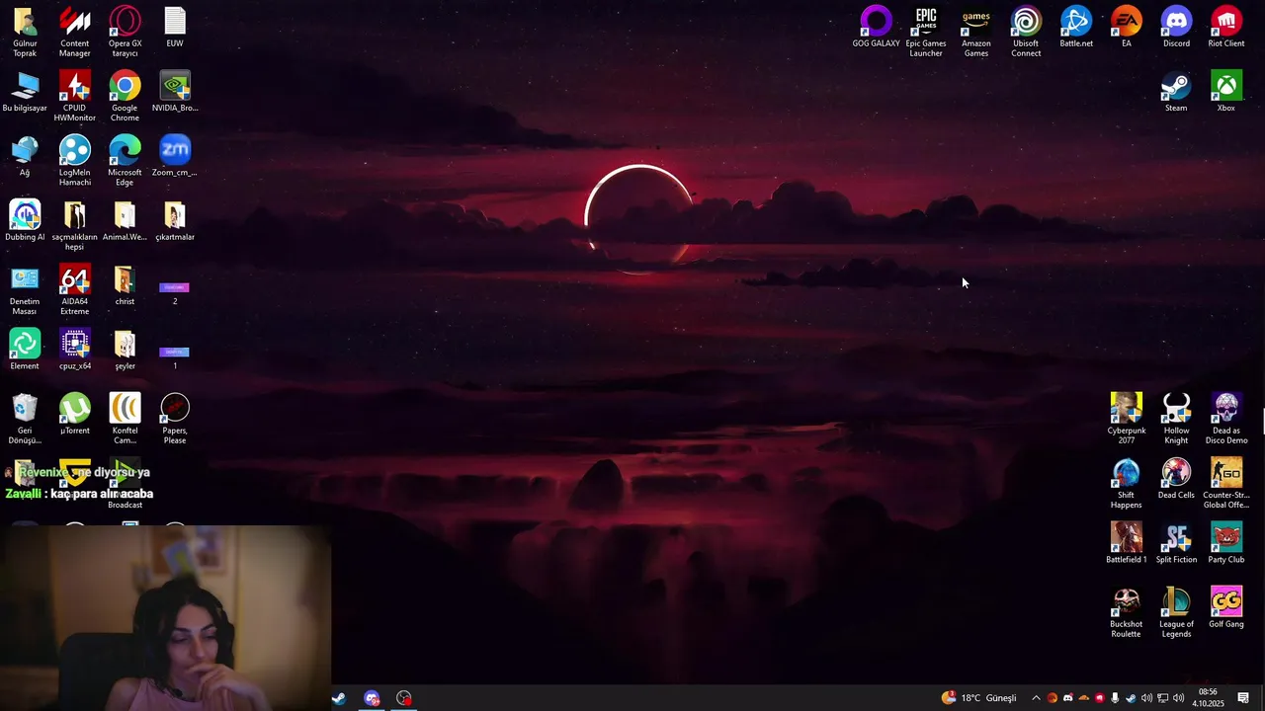Launch Dubbing AI app

(25, 220)
